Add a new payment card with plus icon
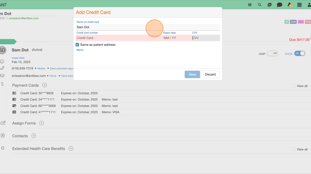The image size is (311, 174). tap(44, 85)
